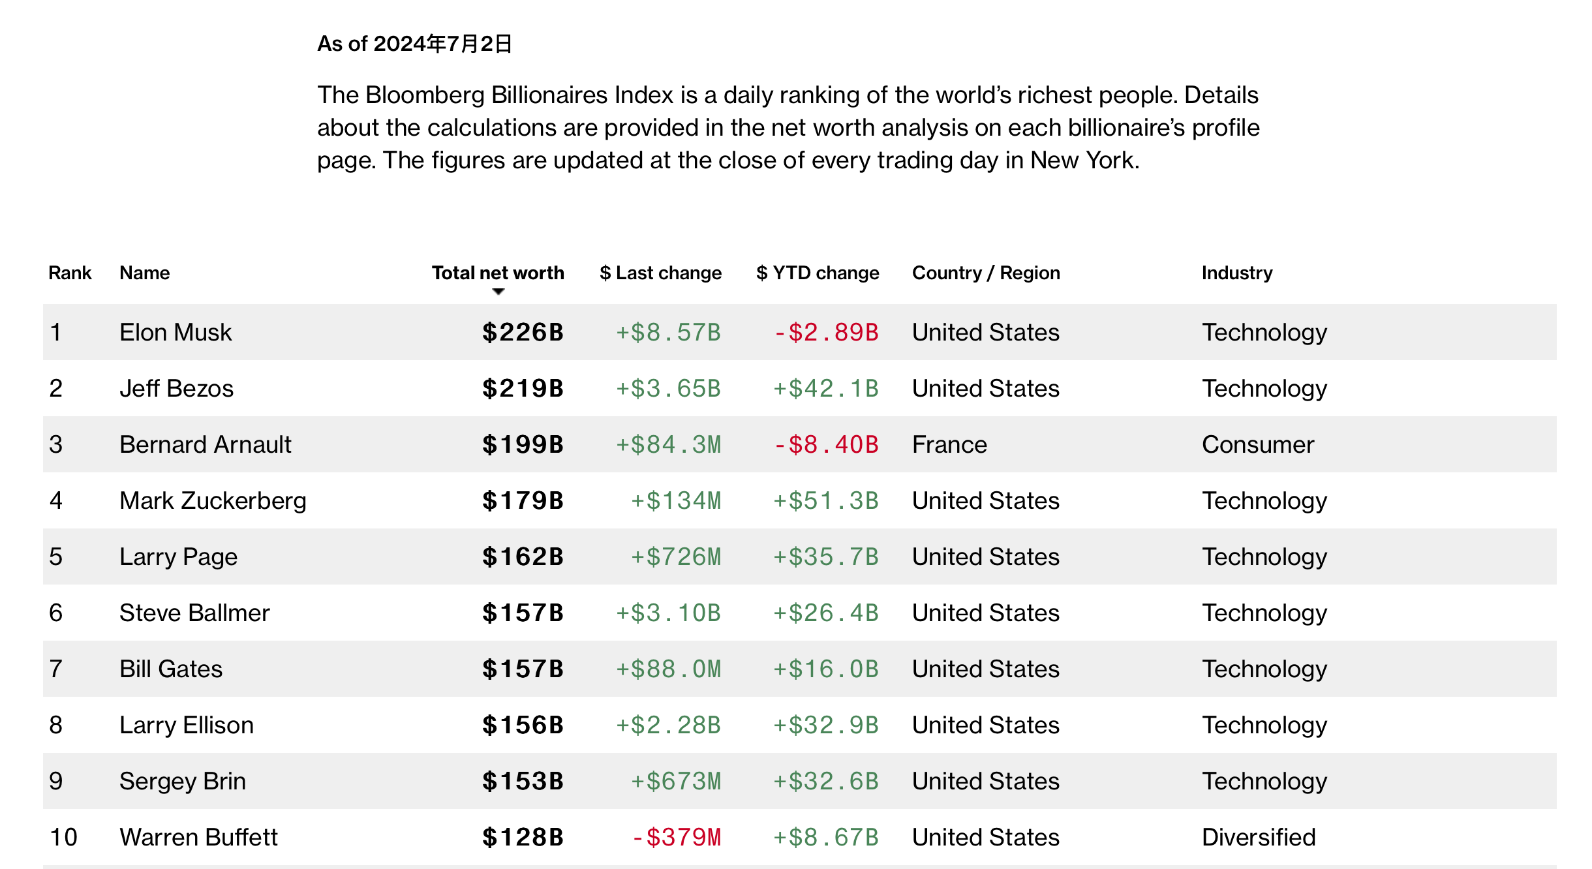Click the Industry column header
This screenshot has width=1592, height=869.
click(1236, 273)
